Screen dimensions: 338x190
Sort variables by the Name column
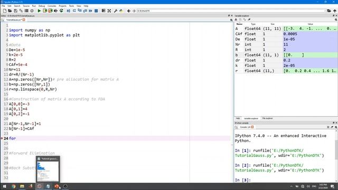click(x=239, y=24)
